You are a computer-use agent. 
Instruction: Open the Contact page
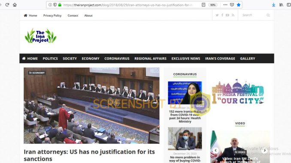click(x=73, y=15)
